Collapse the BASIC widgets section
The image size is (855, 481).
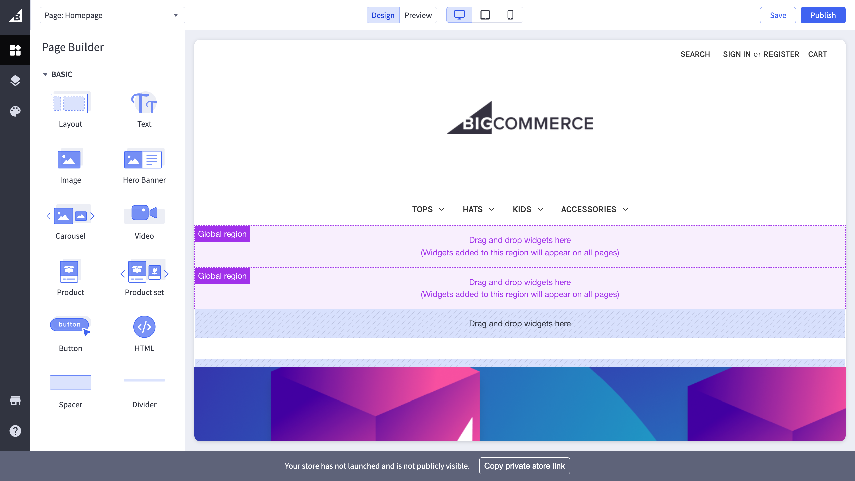45,74
